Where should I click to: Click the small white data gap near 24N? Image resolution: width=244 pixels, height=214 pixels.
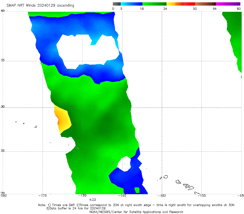click(124, 164)
